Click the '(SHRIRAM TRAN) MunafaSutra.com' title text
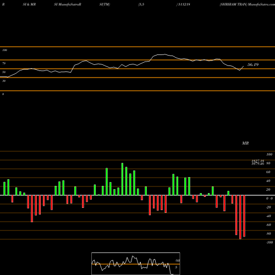The image size is (275, 275). (247, 4)
